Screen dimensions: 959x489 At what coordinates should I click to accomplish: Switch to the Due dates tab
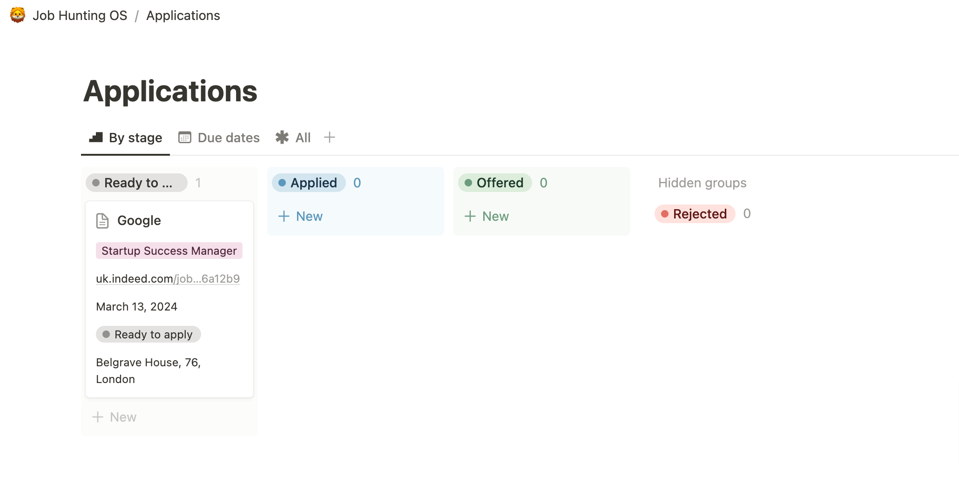click(x=228, y=138)
